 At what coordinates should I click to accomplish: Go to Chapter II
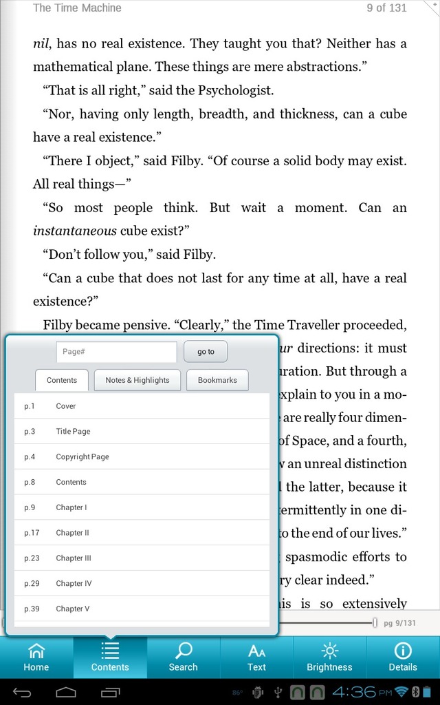pyautogui.click(x=142, y=532)
